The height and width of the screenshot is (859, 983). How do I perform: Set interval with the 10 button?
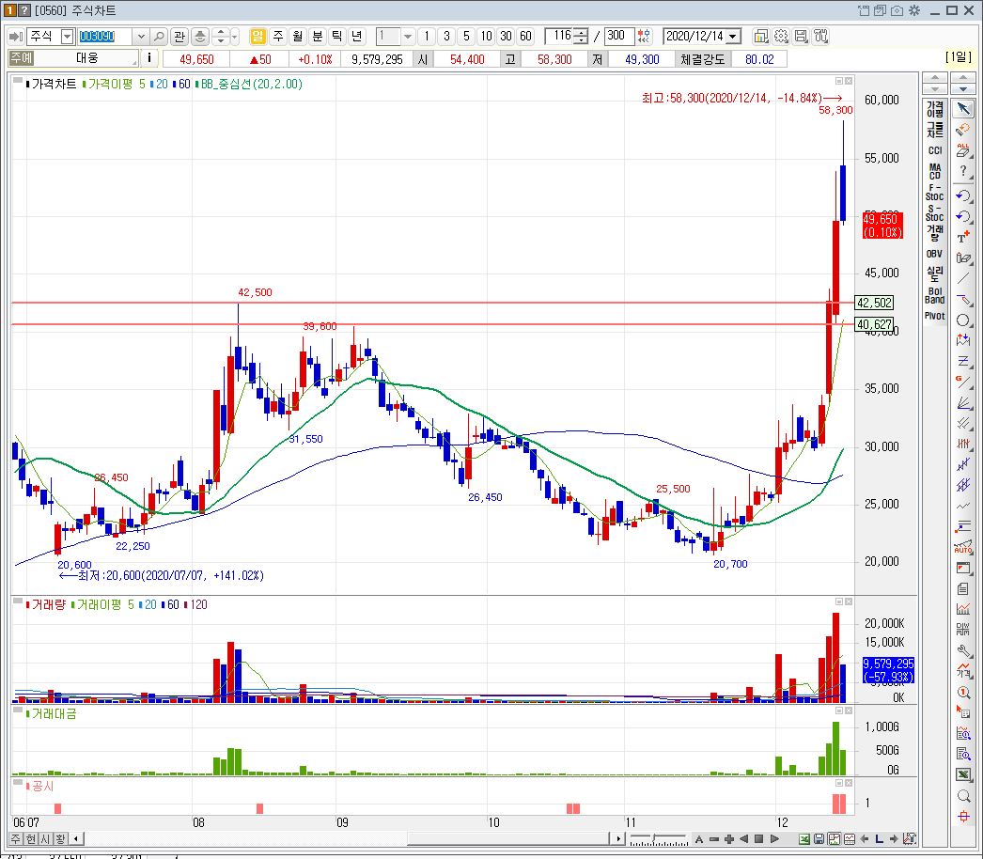click(x=486, y=37)
